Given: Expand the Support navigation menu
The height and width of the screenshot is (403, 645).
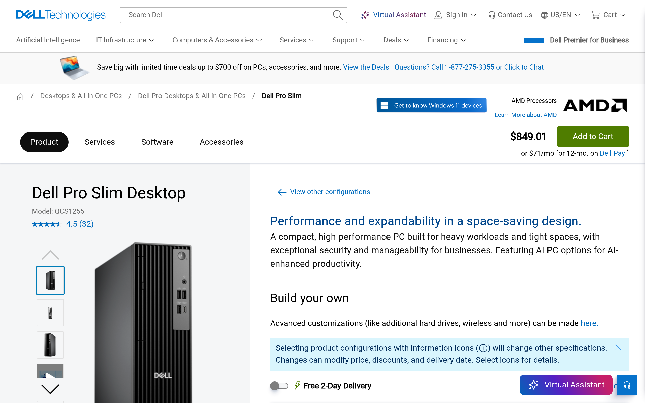Looking at the screenshot, I should 349,40.
